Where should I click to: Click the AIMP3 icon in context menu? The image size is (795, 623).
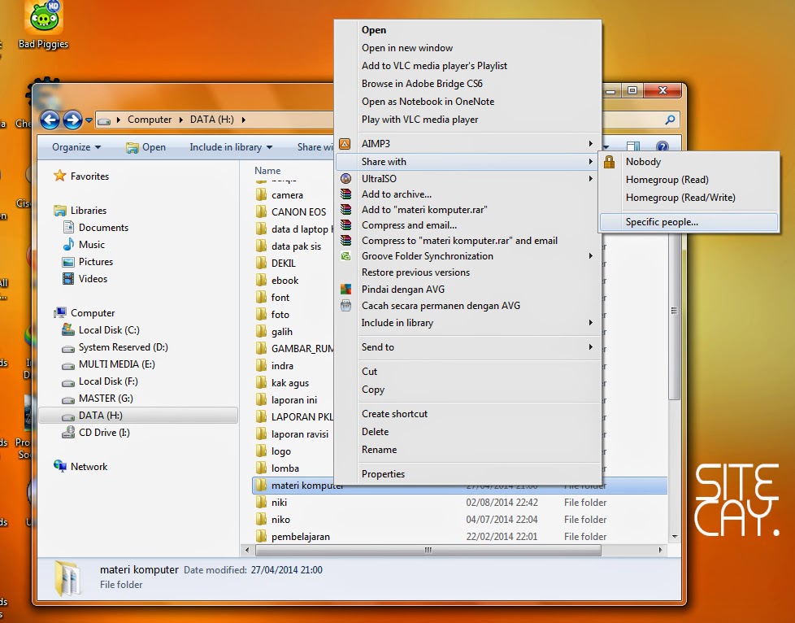[x=345, y=144]
